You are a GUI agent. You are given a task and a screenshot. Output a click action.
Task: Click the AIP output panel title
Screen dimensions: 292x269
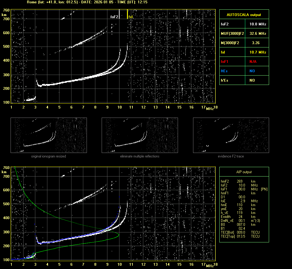coord(244,172)
